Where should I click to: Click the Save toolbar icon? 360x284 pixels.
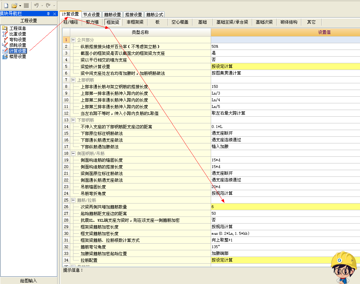pos(26,6)
